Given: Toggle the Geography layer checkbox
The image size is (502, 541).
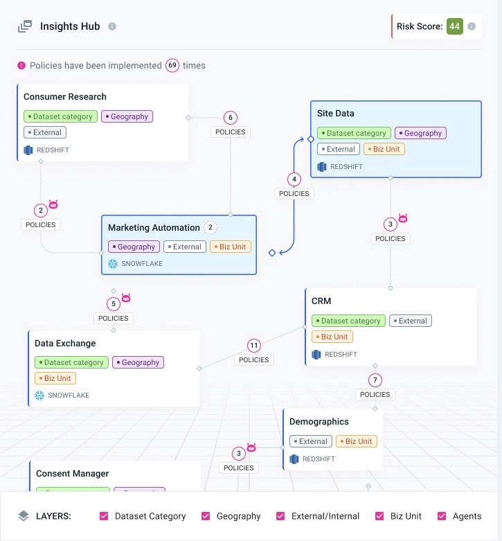Looking at the screenshot, I should [206, 516].
